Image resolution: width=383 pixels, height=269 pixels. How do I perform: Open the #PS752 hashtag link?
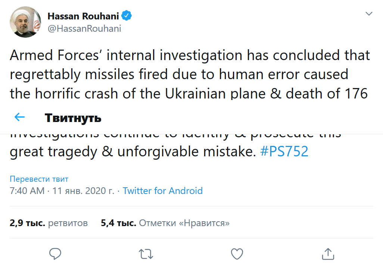(x=284, y=152)
